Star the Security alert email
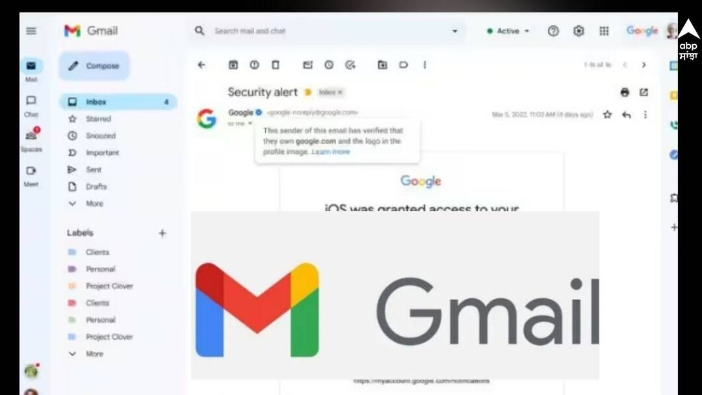The image size is (702, 395). tap(607, 115)
